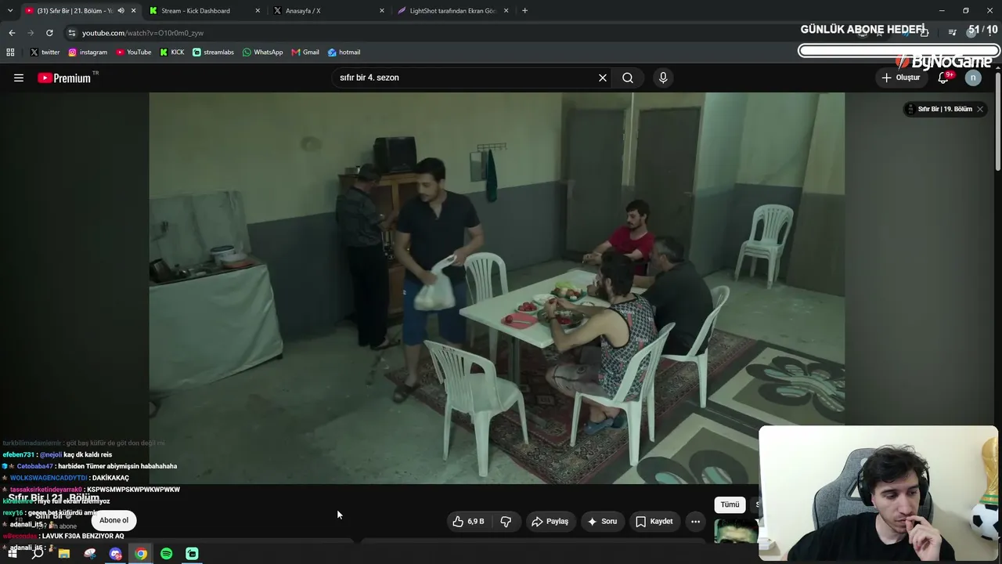The height and width of the screenshot is (564, 1002).
Task: Expand the tab search dropdown arrow
Action: [9, 11]
